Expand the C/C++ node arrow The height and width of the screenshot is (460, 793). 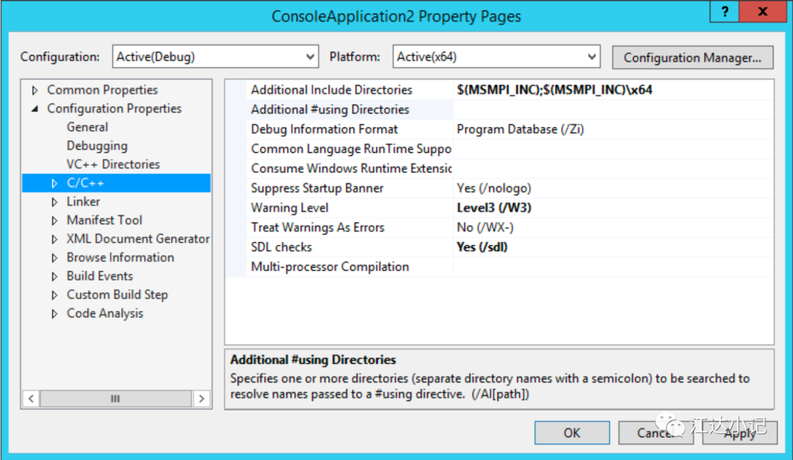click(54, 183)
